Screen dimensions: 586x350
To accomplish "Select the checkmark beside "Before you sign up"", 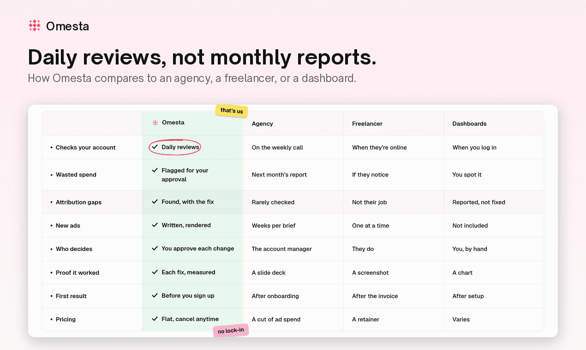I will 155,296.
